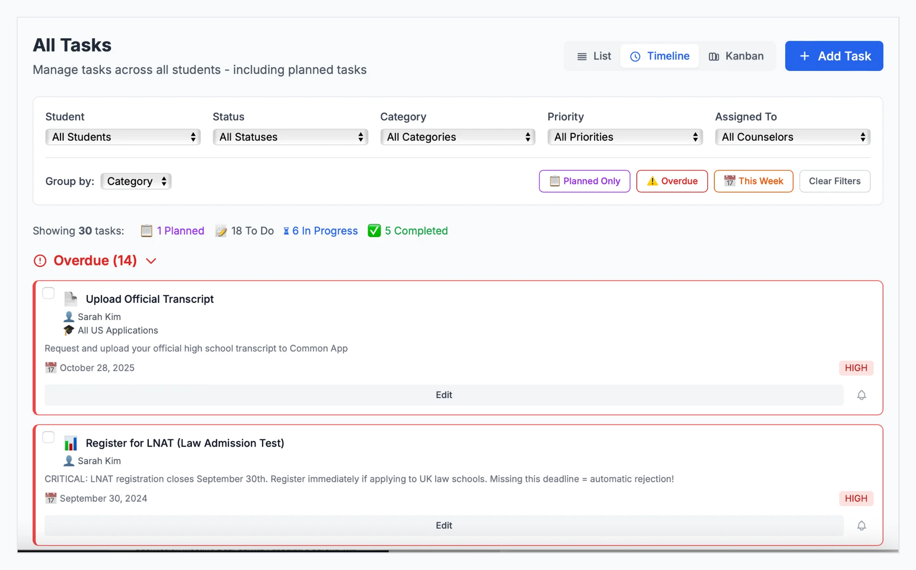Click the chart icon beside Register for LNAT
The height and width of the screenshot is (570, 916).
71,443
